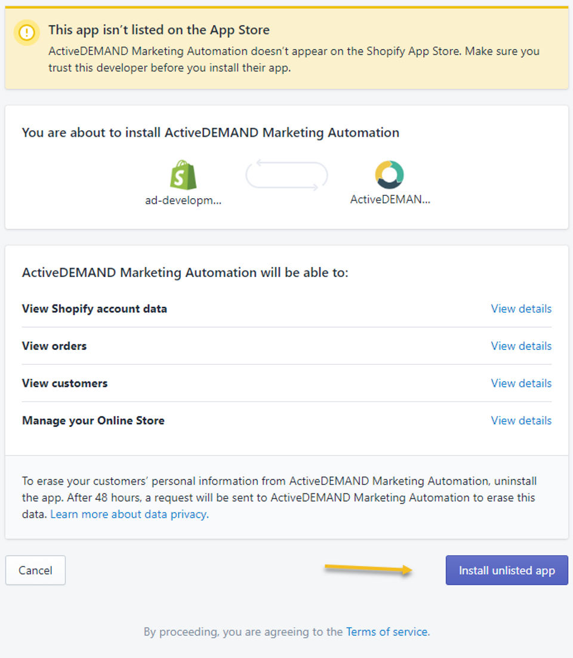
Task: Click the ActiveDEMAND circular logo icon
Action: coord(390,175)
